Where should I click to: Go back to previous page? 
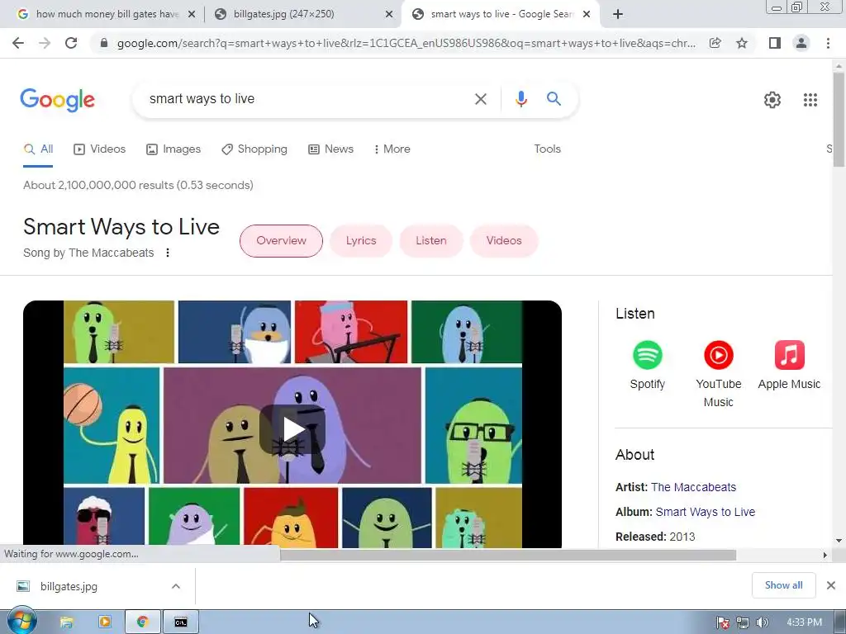(x=18, y=43)
